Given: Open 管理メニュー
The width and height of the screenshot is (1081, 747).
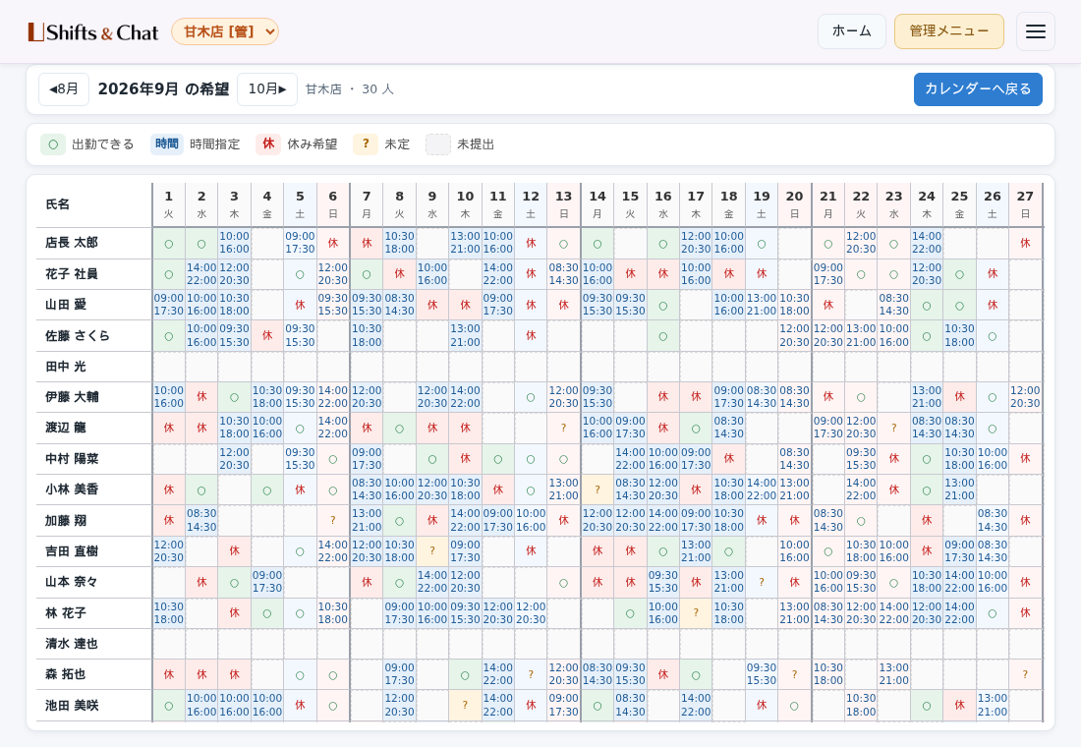Looking at the screenshot, I should coord(948,31).
